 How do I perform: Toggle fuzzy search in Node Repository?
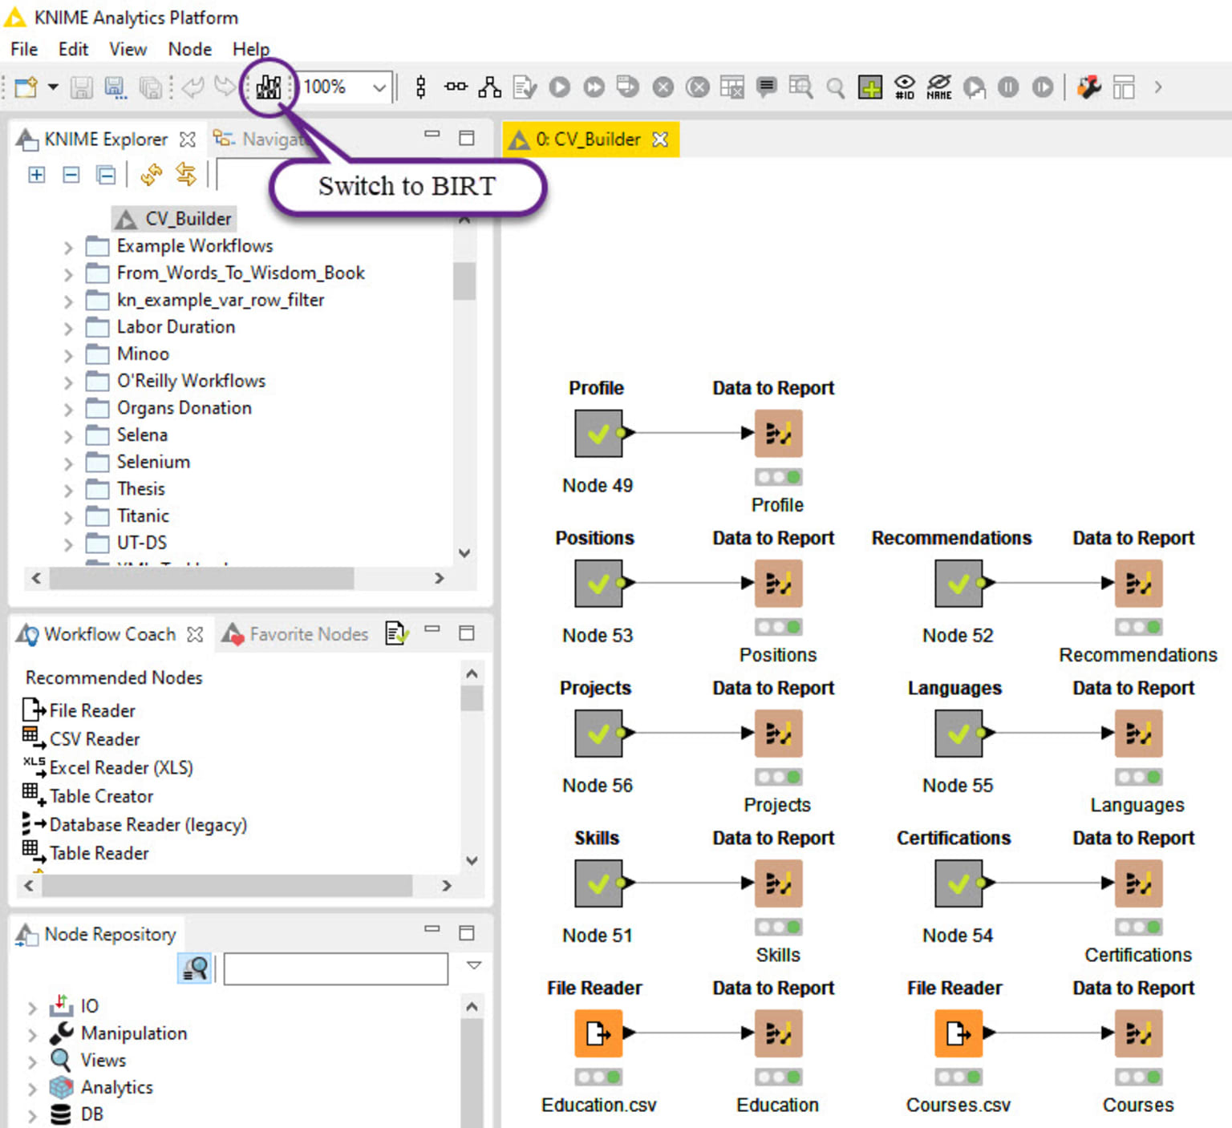[x=194, y=968]
